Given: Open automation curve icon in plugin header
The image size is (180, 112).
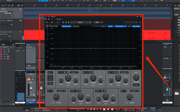Looking at the screenshot, I should click(58, 22).
